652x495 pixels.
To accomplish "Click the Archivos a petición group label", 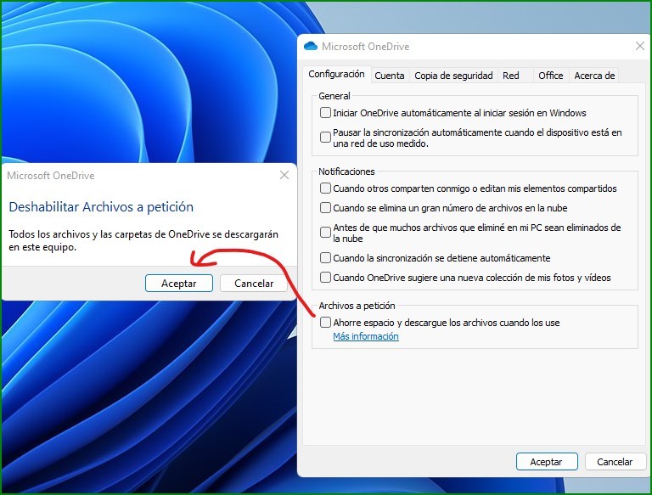I will (357, 306).
